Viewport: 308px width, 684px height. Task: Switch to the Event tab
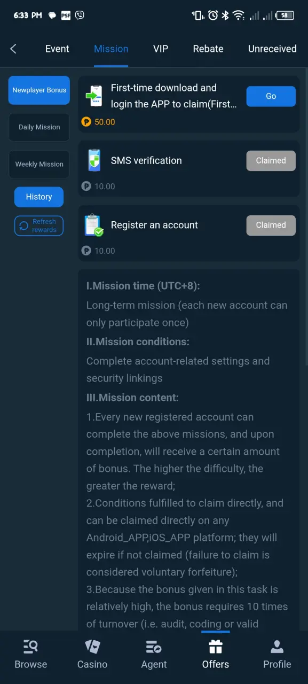point(57,49)
